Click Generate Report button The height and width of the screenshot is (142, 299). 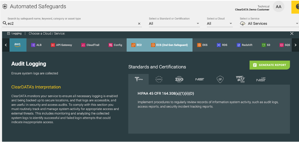[270, 65]
